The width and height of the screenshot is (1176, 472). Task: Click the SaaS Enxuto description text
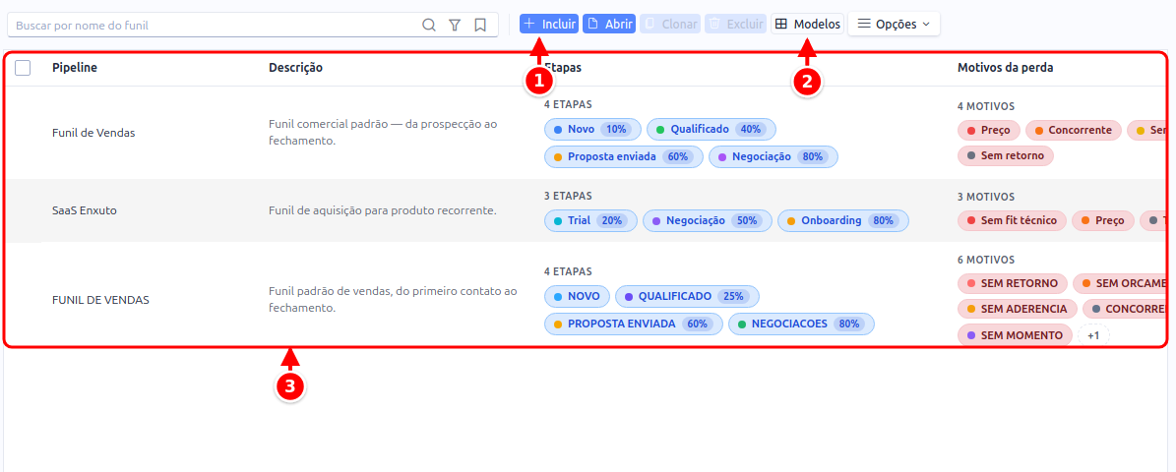(x=383, y=210)
